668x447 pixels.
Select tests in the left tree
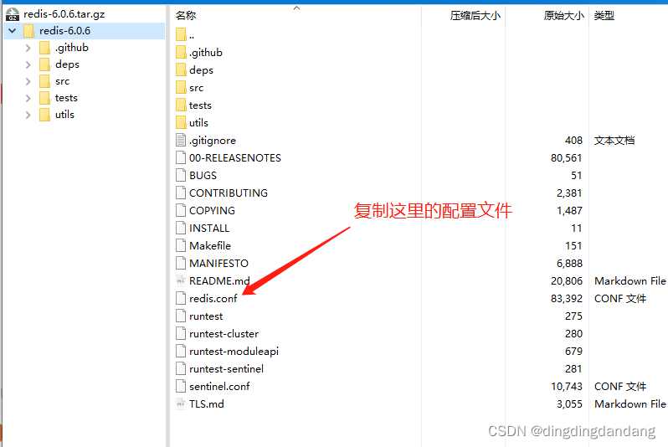pos(66,98)
